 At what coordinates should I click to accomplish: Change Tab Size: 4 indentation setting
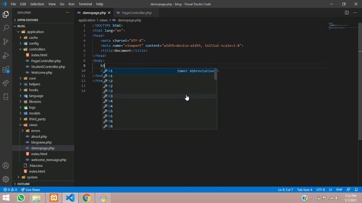[x=304, y=189]
